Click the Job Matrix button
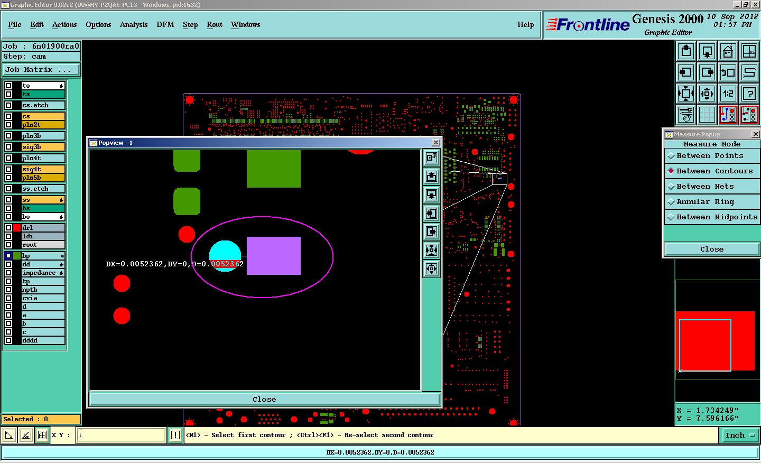761x463 pixels. click(41, 70)
